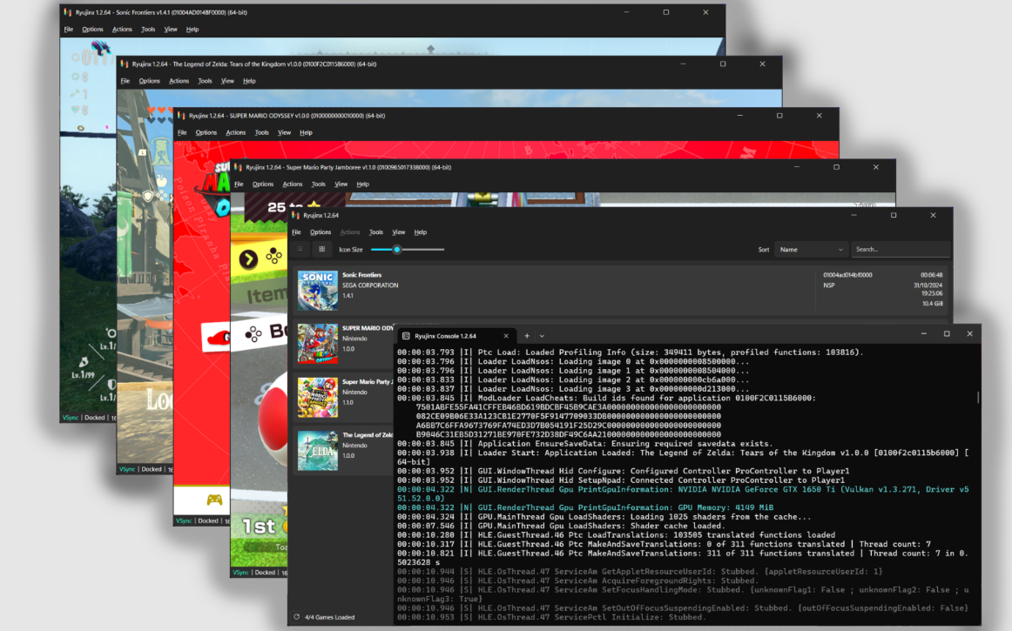
Task: Open Tools menu in Mario Party Jamboree window
Action: 318,184
